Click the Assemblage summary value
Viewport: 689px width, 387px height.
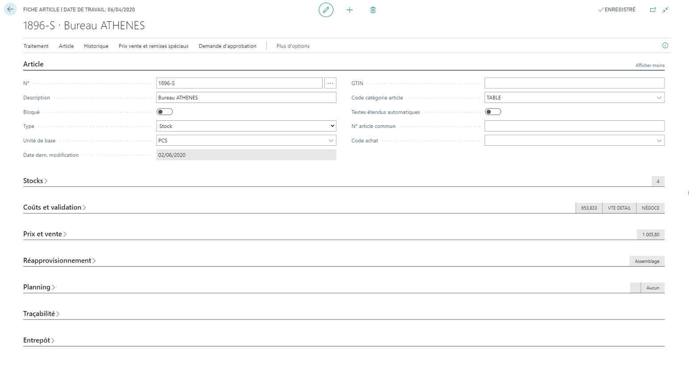647,261
